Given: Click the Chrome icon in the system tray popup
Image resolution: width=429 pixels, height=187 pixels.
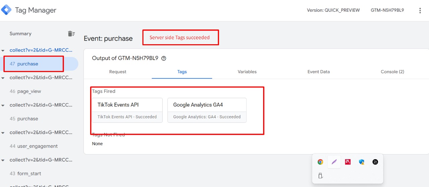Looking at the screenshot, I should pyautogui.click(x=320, y=162).
